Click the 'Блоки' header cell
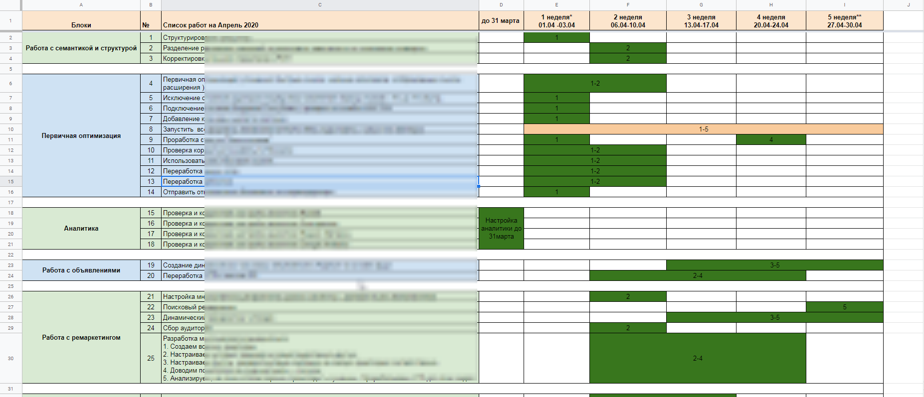The width and height of the screenshot is (924, 397). click(81, 21)
